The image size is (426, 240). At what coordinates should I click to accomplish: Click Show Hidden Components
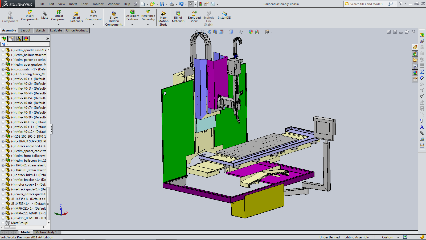(x=114, y=19)
